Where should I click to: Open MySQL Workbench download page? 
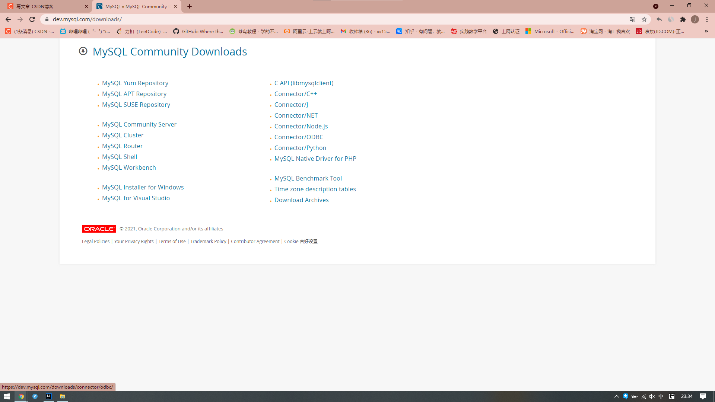[x=129, y=167]
